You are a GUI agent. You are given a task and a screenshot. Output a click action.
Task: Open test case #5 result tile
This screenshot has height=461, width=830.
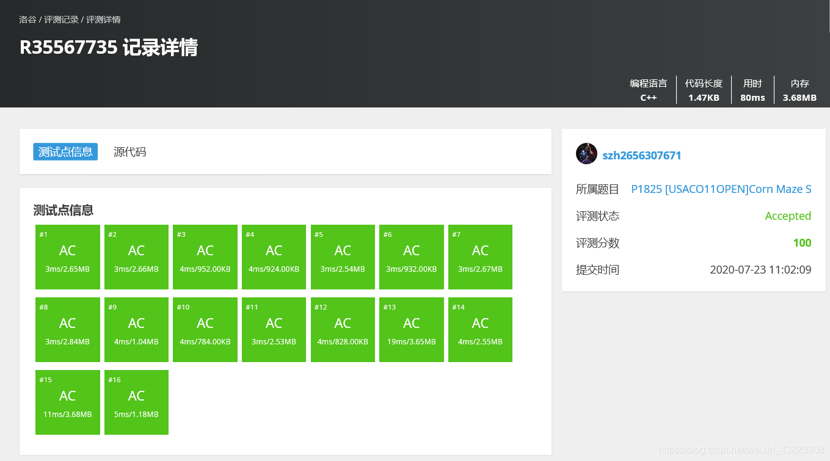[343, 257]
